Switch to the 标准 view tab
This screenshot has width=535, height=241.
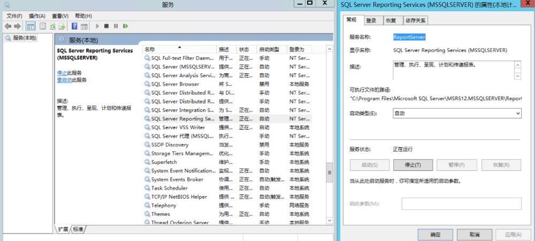point(78,229)
